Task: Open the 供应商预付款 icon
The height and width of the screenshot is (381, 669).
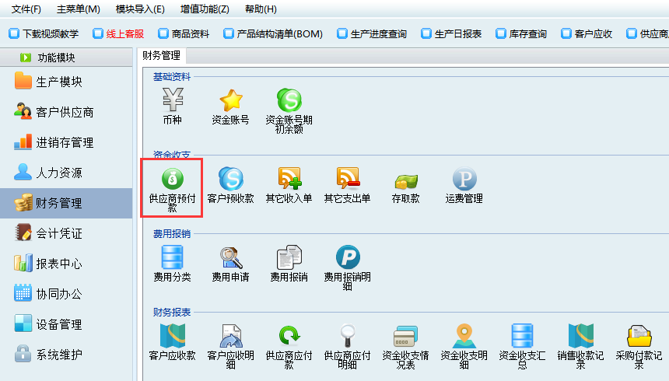Action: pyautogui.click(x=173, y=179)
